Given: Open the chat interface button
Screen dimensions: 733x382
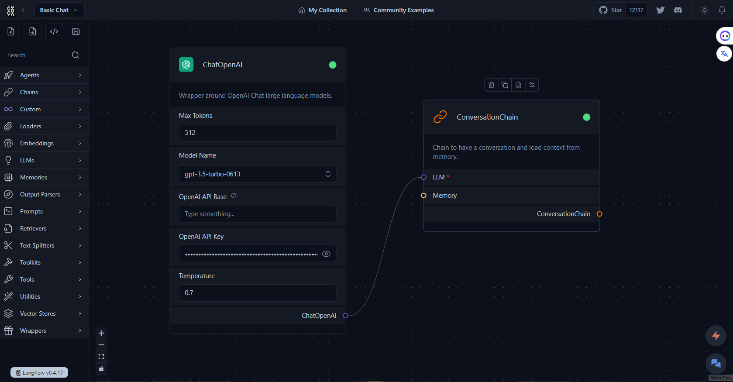Looking at the screenshot, I should (716, 363).
